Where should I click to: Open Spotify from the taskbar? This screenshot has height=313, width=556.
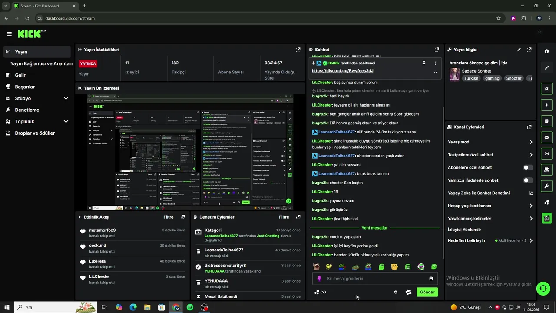pyautogui.click(x=190, y=307)
